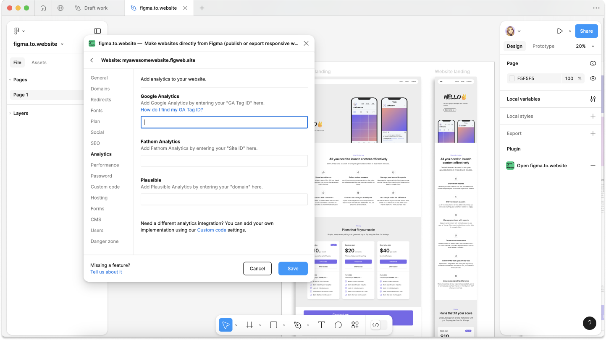Screen dimensions: 606x340
Task: Select the File tab in left panel
Action: 17,62
